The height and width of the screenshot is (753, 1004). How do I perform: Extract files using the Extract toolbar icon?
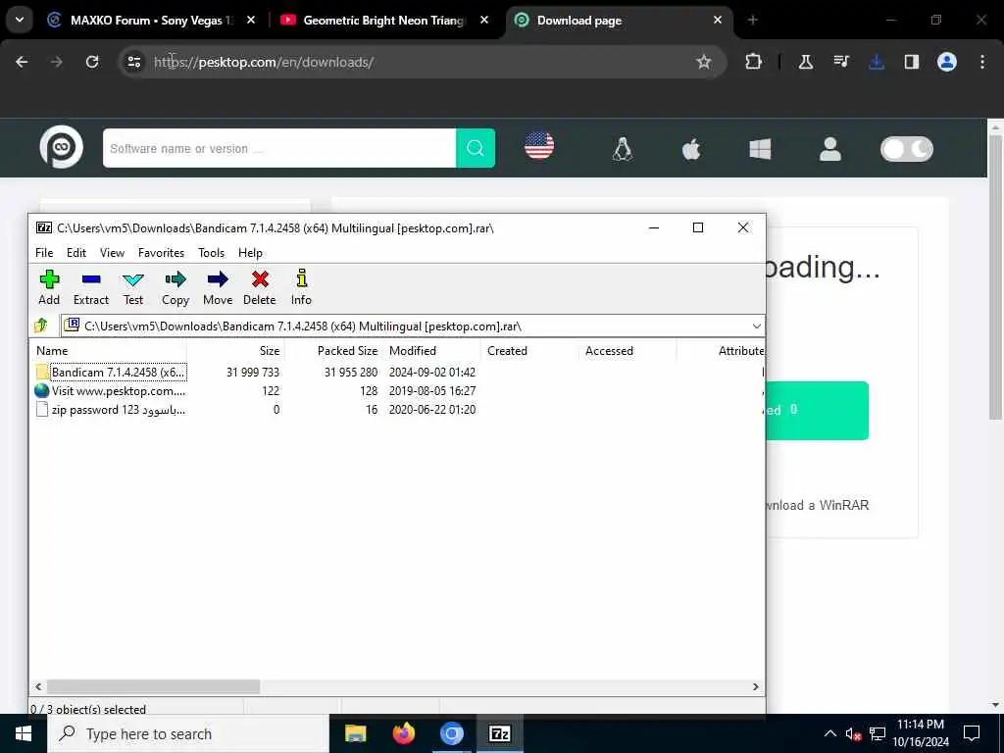(91, 287)
